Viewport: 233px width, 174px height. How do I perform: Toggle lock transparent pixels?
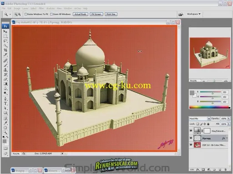(x=198, y=124)
